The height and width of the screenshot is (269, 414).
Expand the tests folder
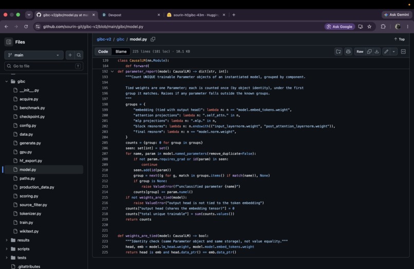point(7,258)
